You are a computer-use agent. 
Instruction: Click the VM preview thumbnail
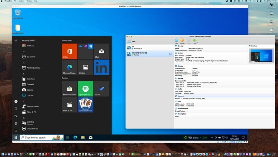pyautogui.click(x=261, y=56)
